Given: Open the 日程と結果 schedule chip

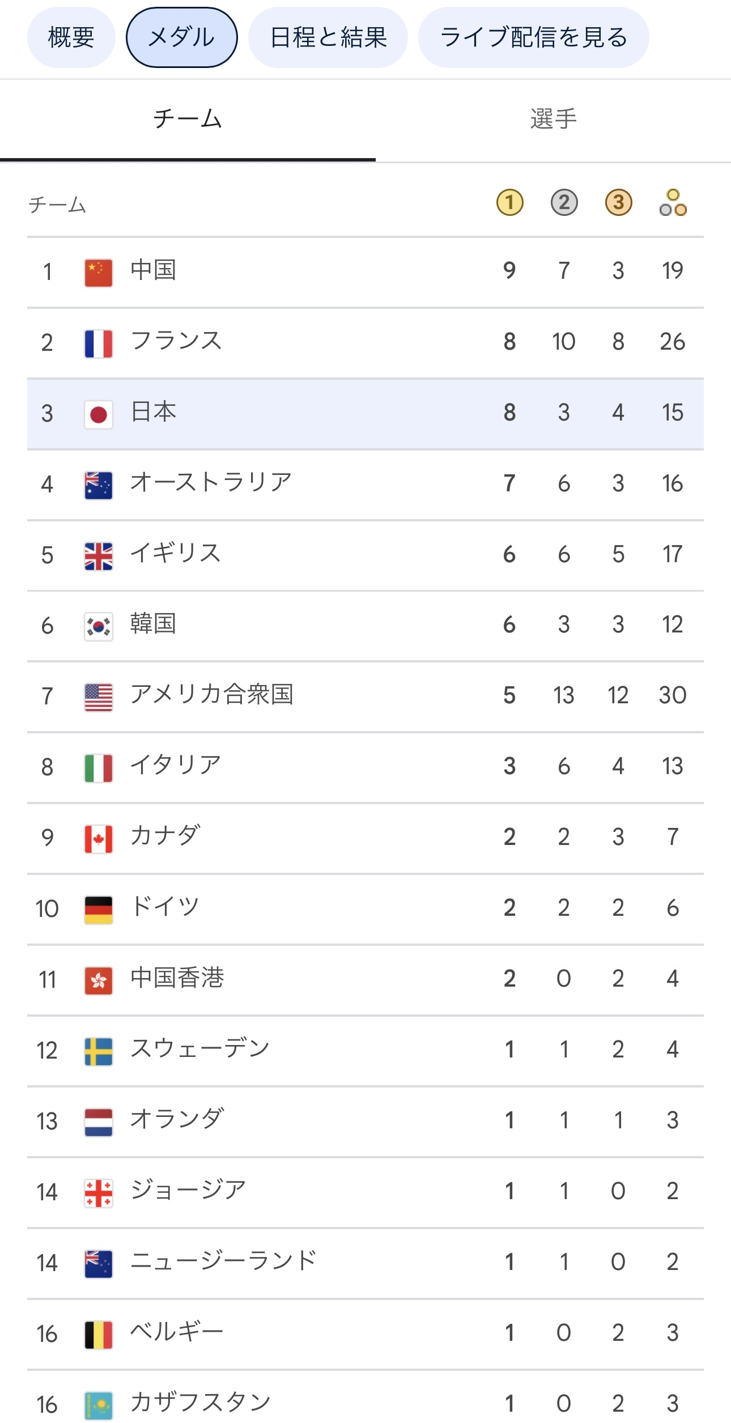Looking at the screenshot, I should [328, 37].
